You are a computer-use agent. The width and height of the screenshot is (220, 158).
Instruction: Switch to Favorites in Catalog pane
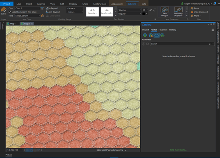tap(163, 30)
